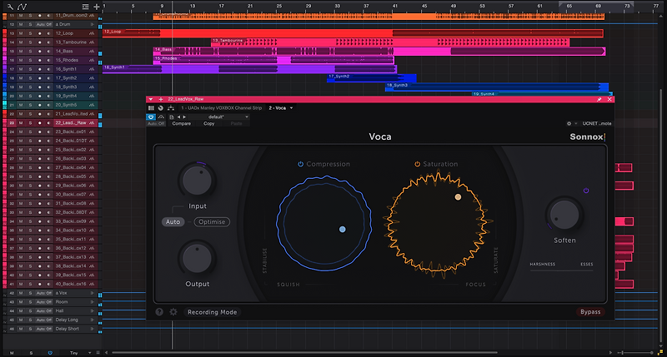Toggle the Compression power button
The image size is (667, 357).
[x=301, y=164]
